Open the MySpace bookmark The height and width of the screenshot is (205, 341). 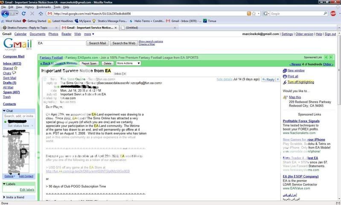pyautogui.click(x=83, y=21)
